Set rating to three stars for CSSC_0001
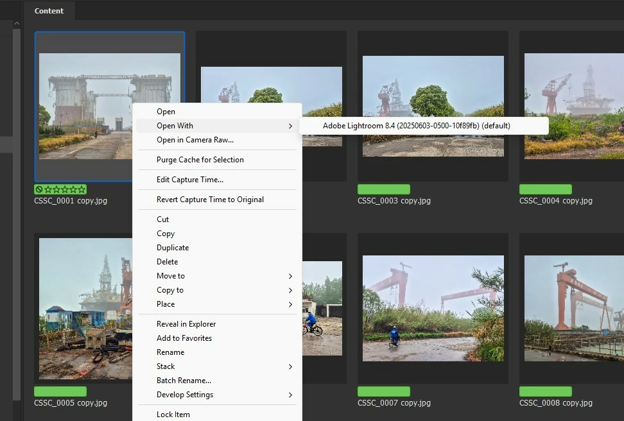 point(65,189)
